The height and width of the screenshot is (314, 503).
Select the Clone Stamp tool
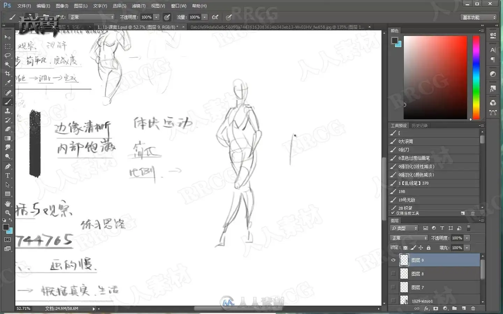pyautogui.click(x=8, y=111)
